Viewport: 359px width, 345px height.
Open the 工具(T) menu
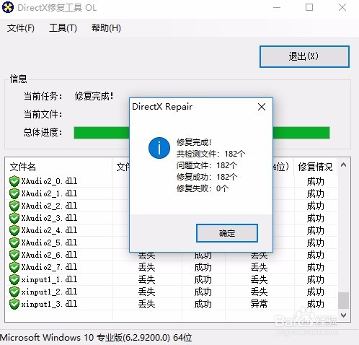pos(63,28)
